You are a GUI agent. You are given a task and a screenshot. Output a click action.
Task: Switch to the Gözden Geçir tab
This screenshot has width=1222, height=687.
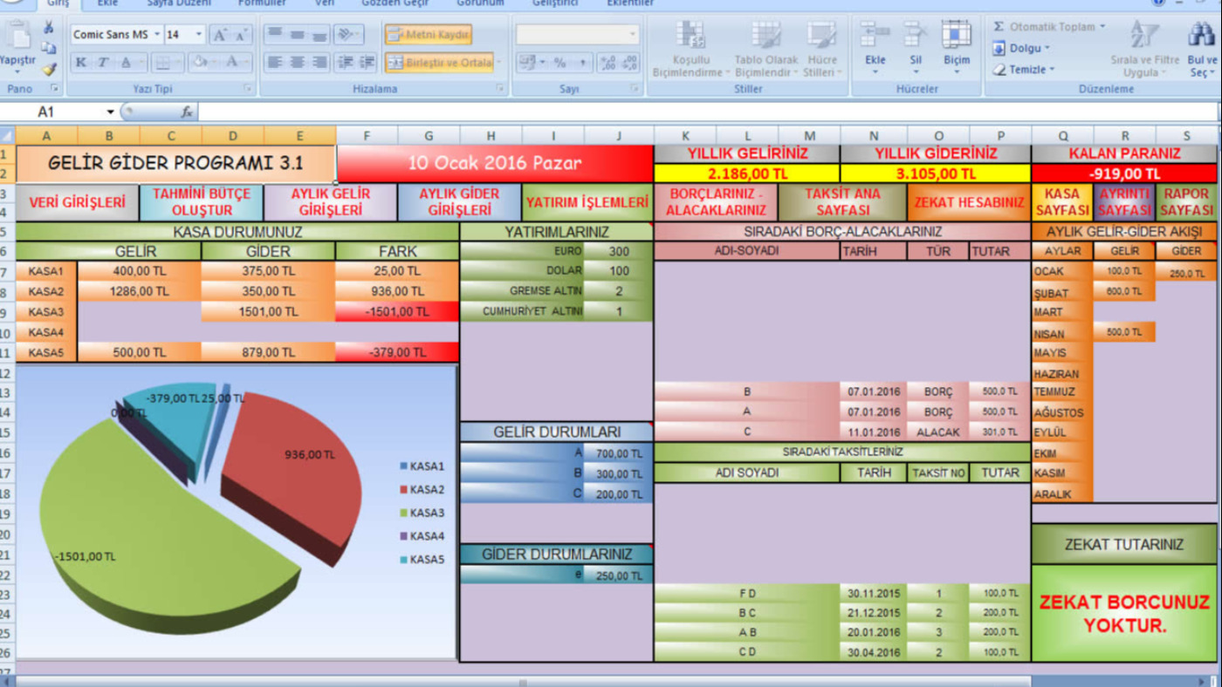point(395,3)
